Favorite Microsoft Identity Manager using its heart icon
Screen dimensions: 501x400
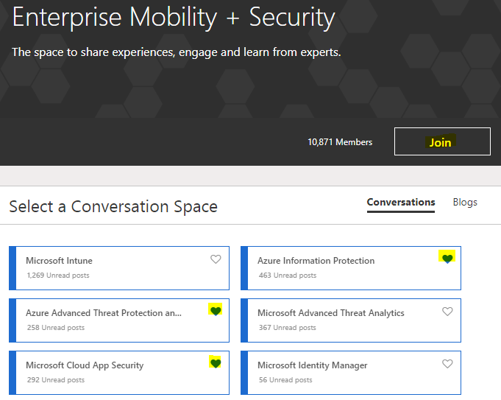[x=447, y=364]
